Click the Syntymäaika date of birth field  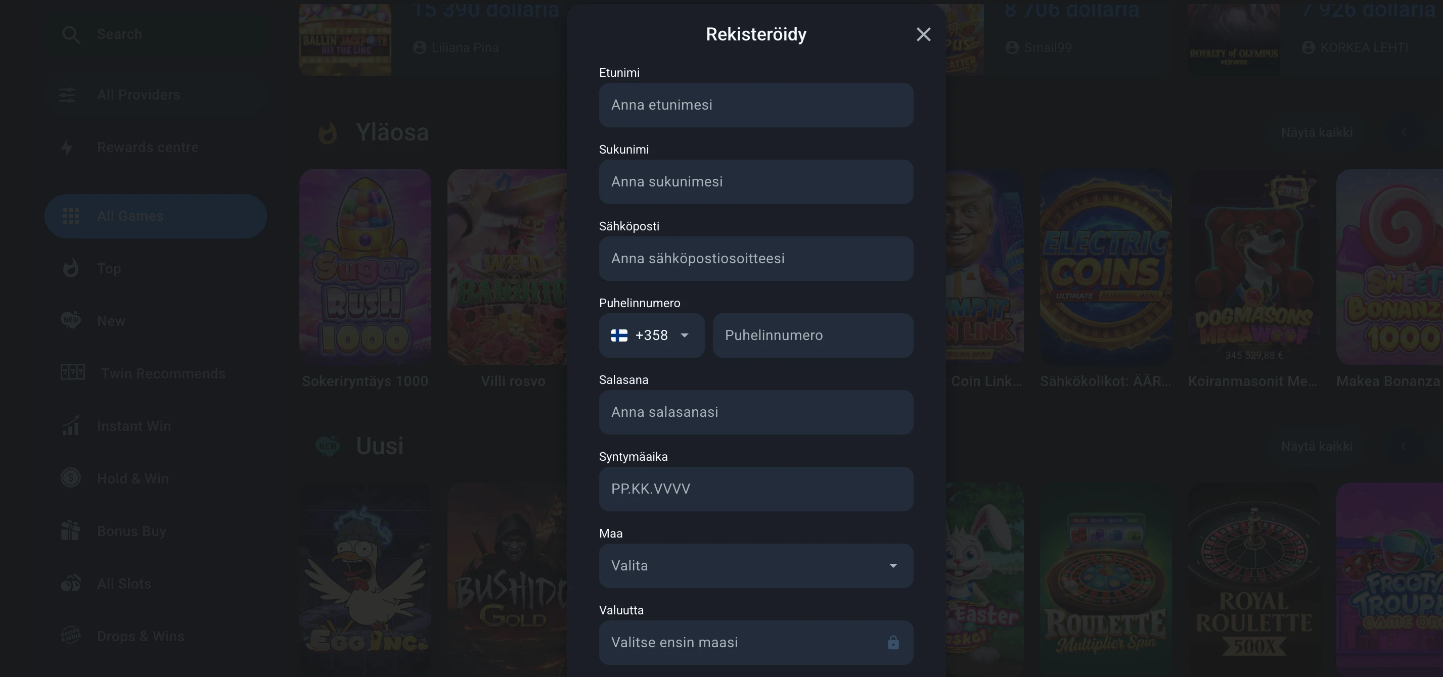756,489
